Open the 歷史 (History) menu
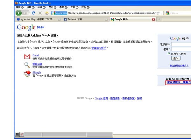This screenshot has height=139, width=191. pyautogui.click(x=53, y=7)
